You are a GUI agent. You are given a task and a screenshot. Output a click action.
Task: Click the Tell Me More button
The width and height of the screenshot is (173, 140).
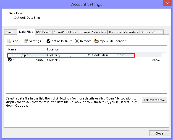pyautogui.click(x=154, y=100)
